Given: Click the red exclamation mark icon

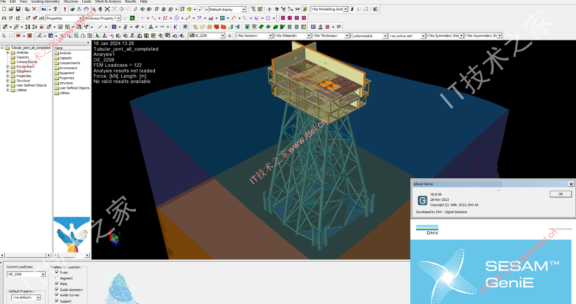Looking at the screenshot, I should click(65, 9).
